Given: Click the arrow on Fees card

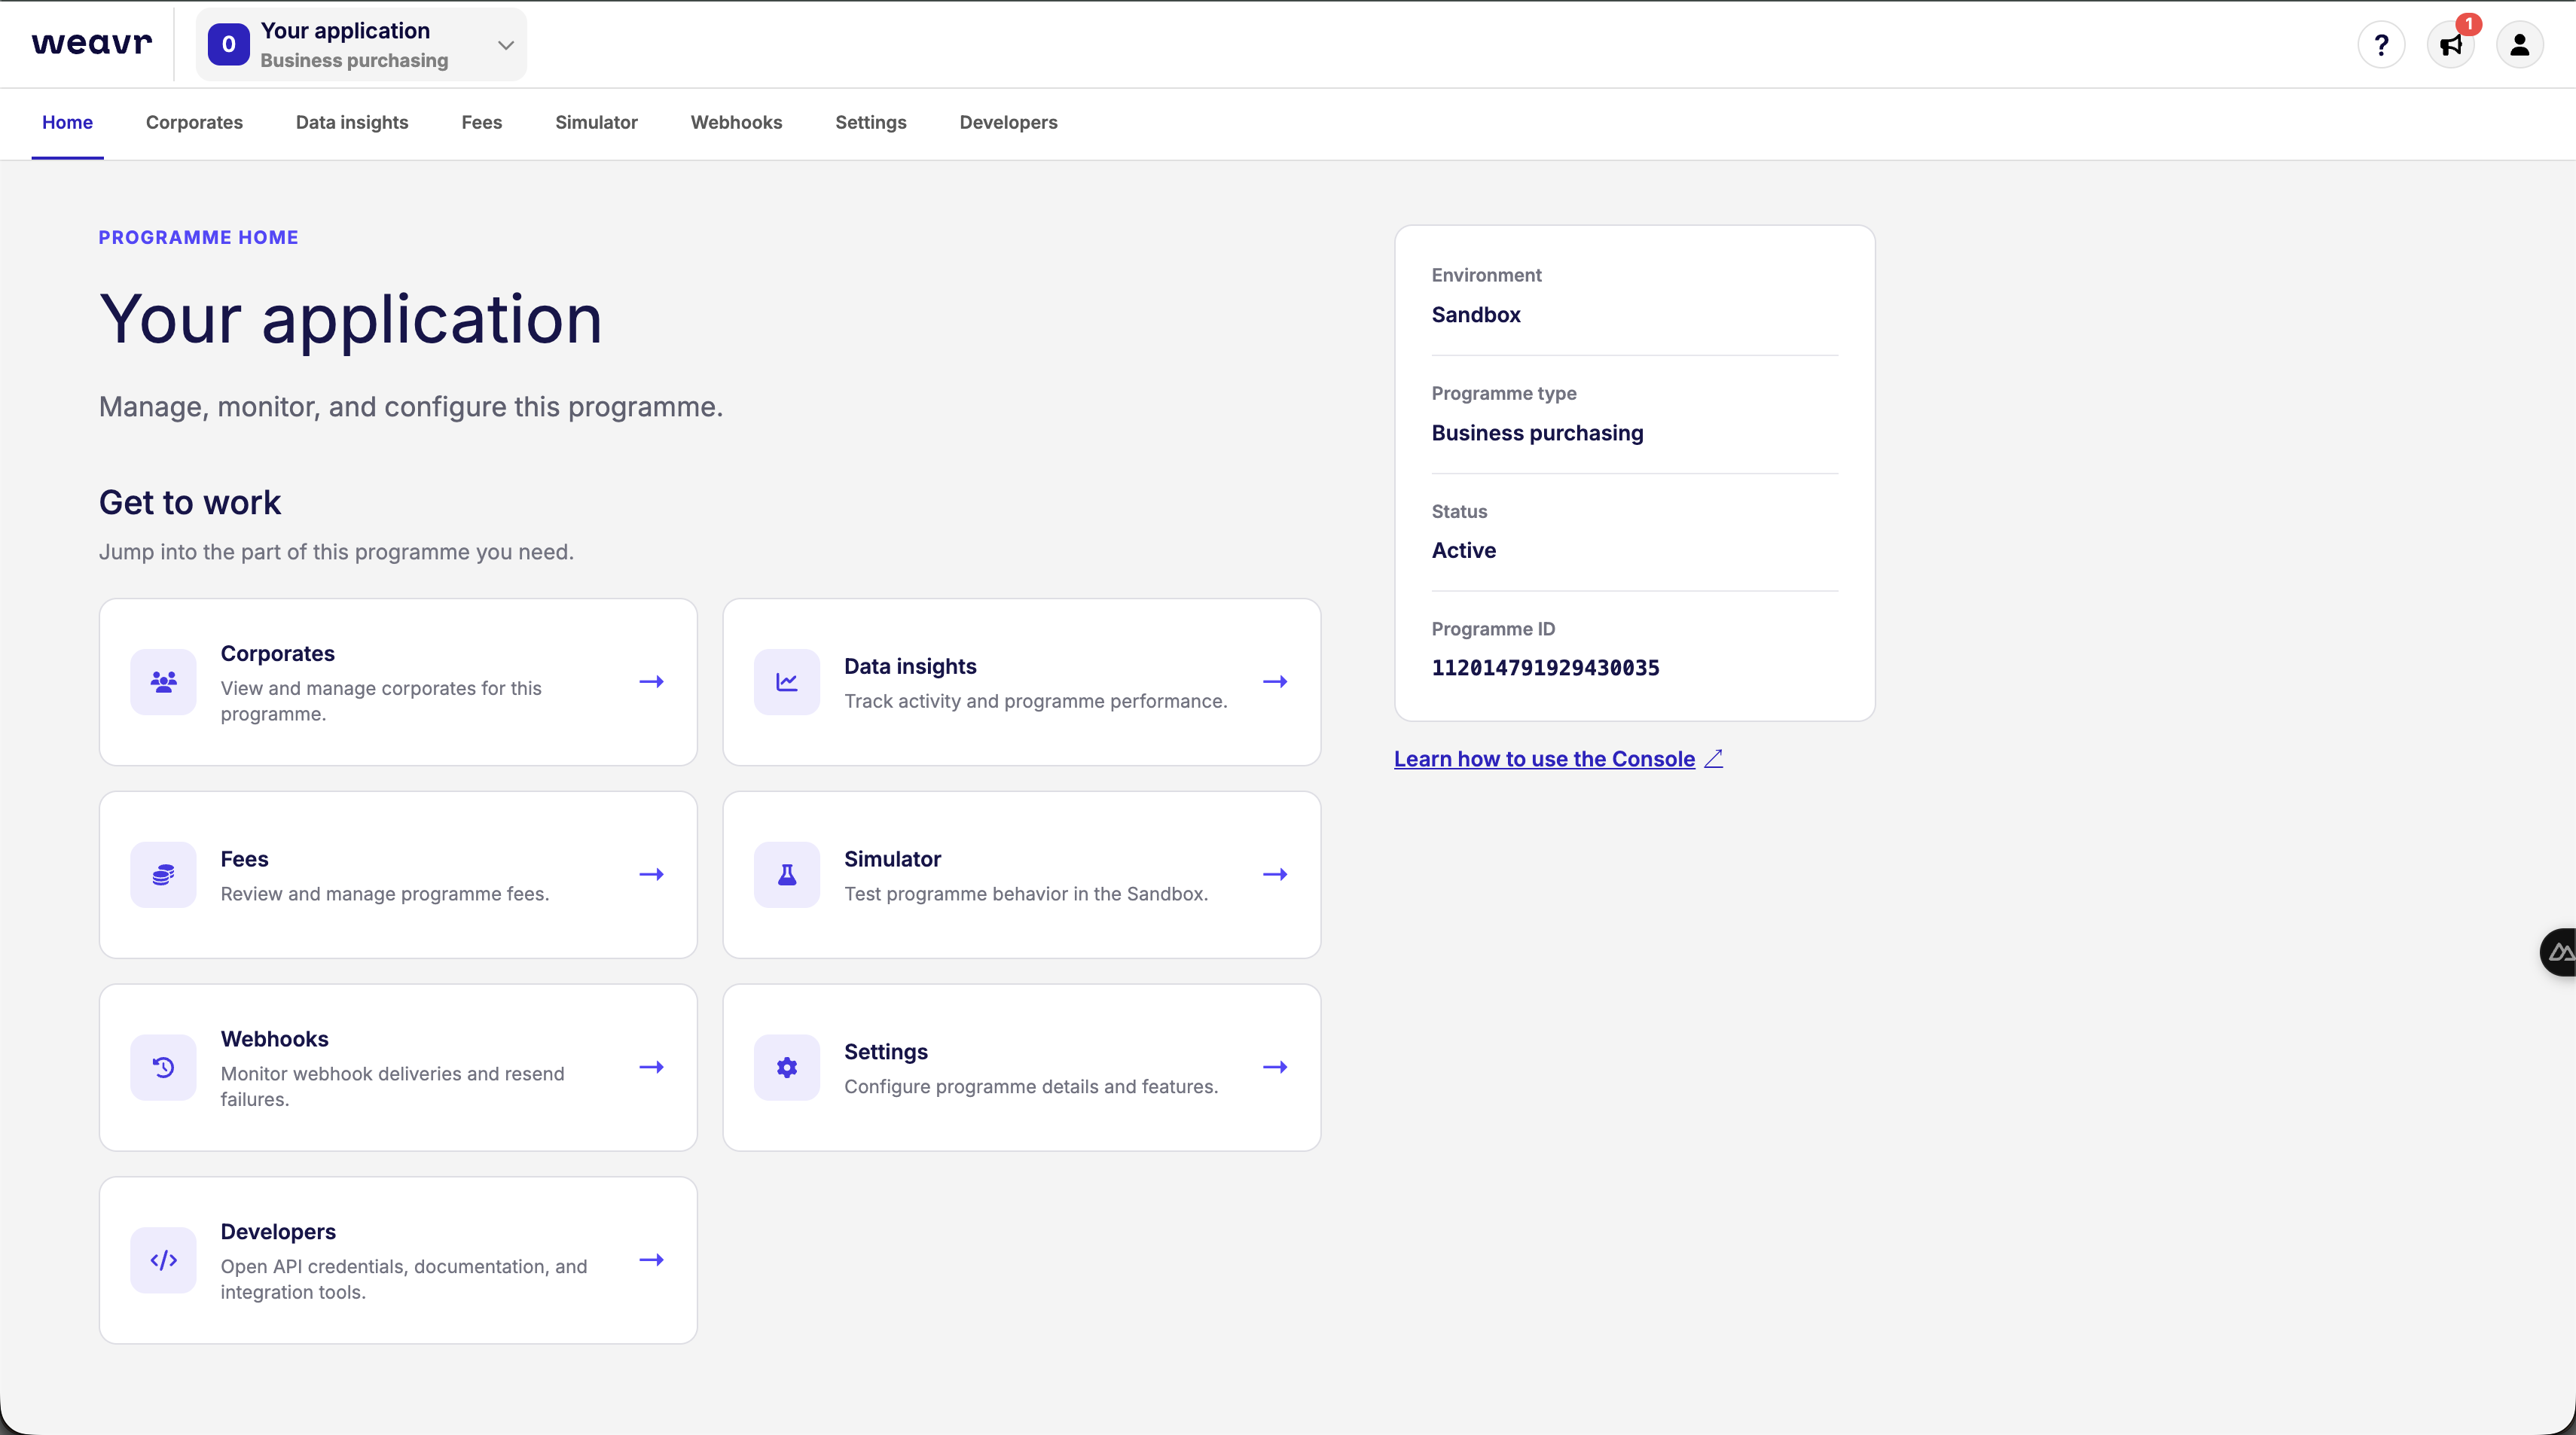Looking at the screenshot, I should point(651,874).
